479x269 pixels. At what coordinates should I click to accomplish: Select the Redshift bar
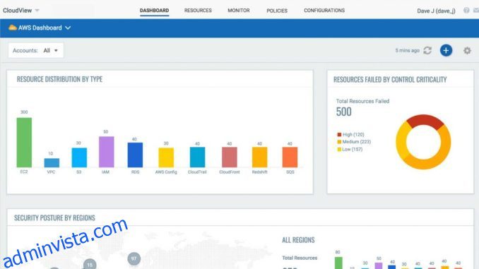click(x=260, y=157)
